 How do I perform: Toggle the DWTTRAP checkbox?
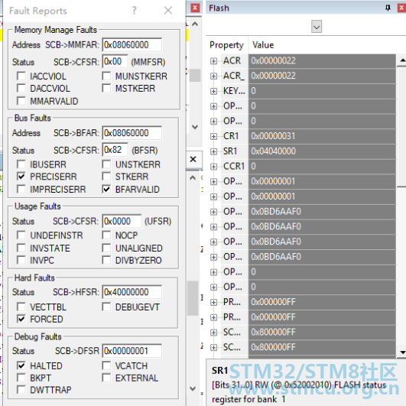[x=21, y=390]
